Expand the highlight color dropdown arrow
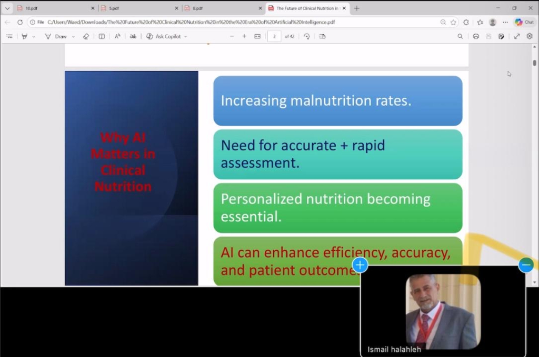The width and height of the screenshot is (539, 357). [34, 37]
